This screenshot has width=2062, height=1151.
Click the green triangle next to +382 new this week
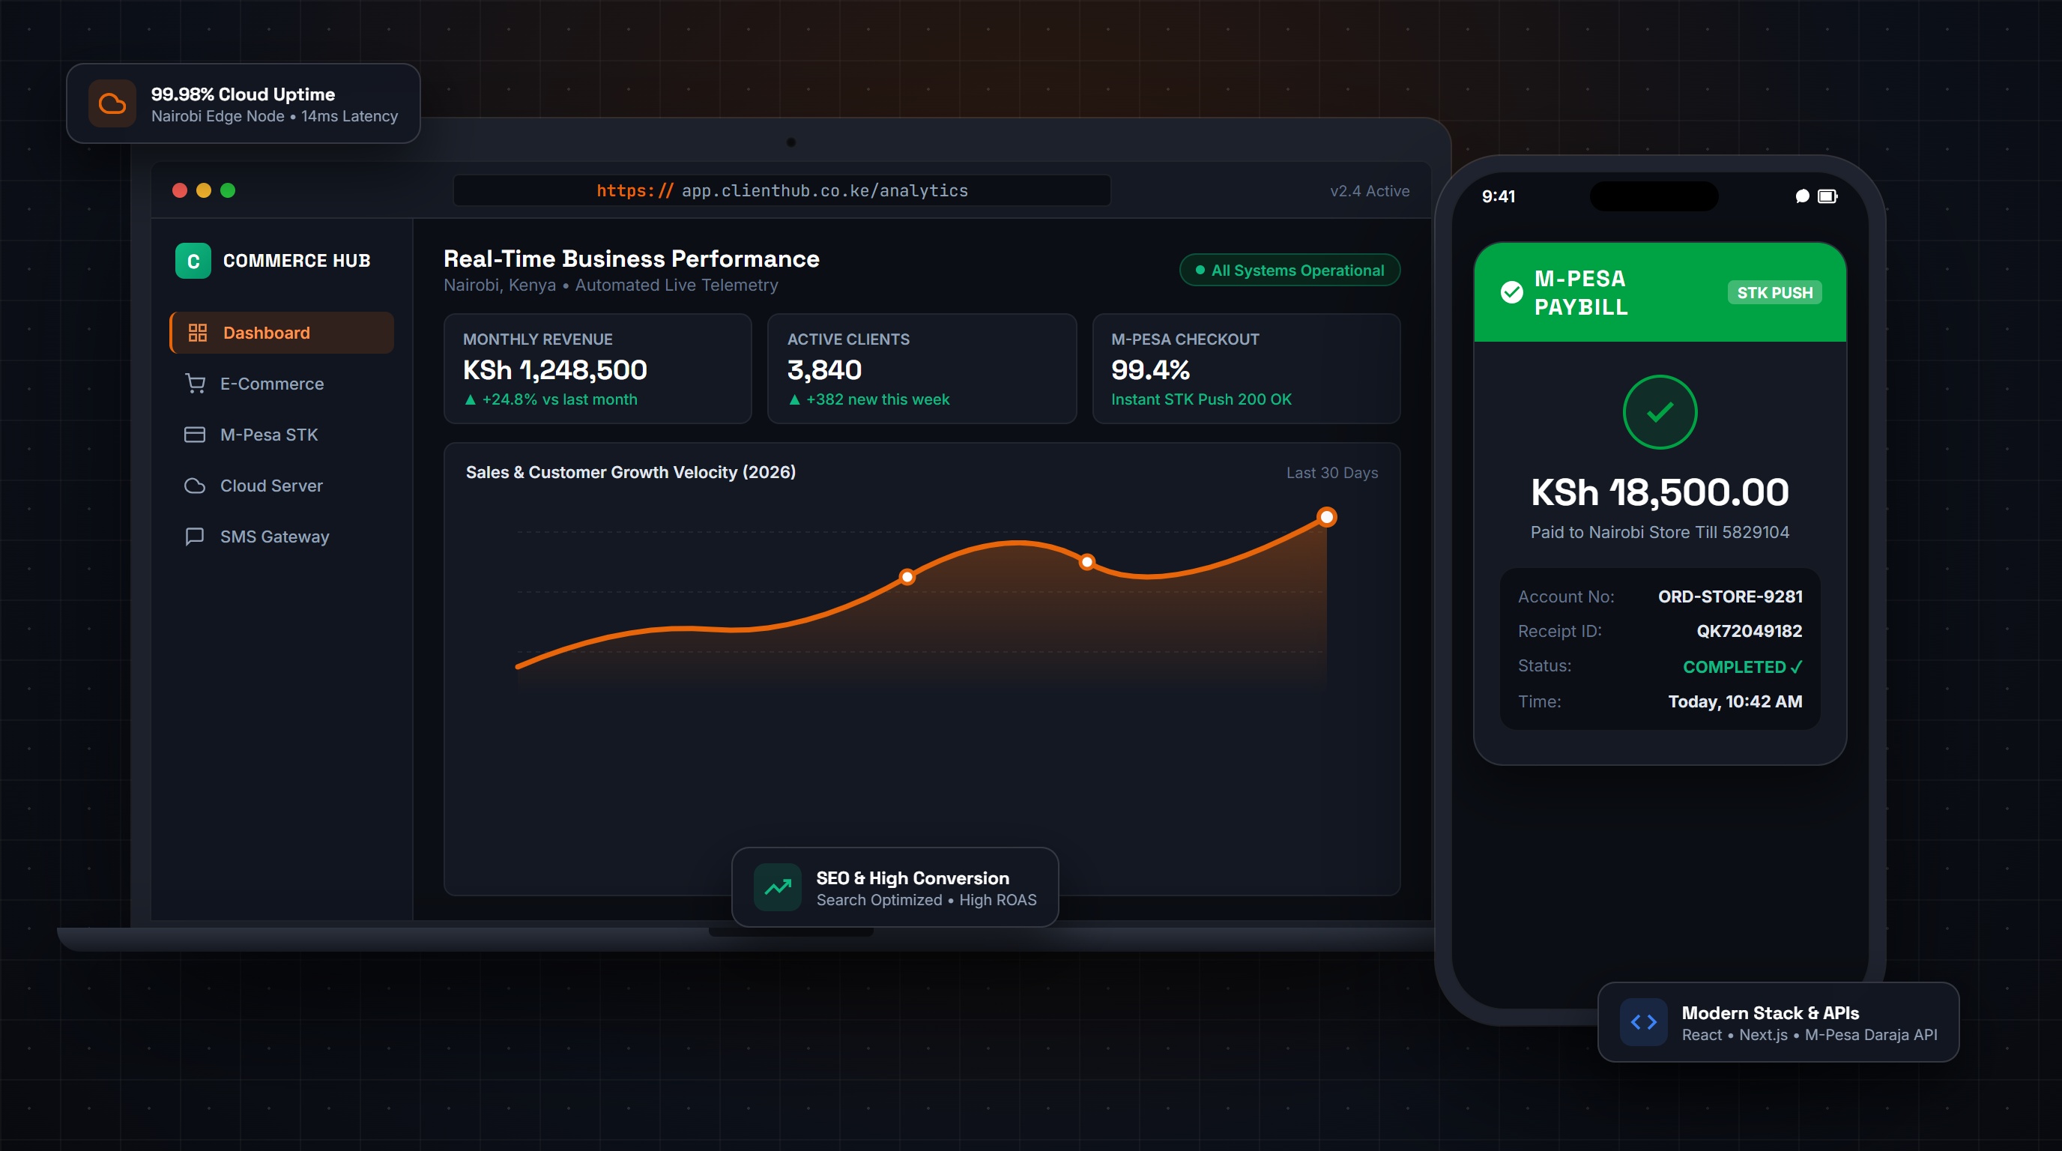point(794,399)
